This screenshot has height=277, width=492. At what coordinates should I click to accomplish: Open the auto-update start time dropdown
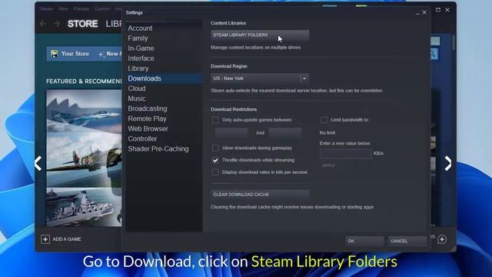tap(231, 132)
